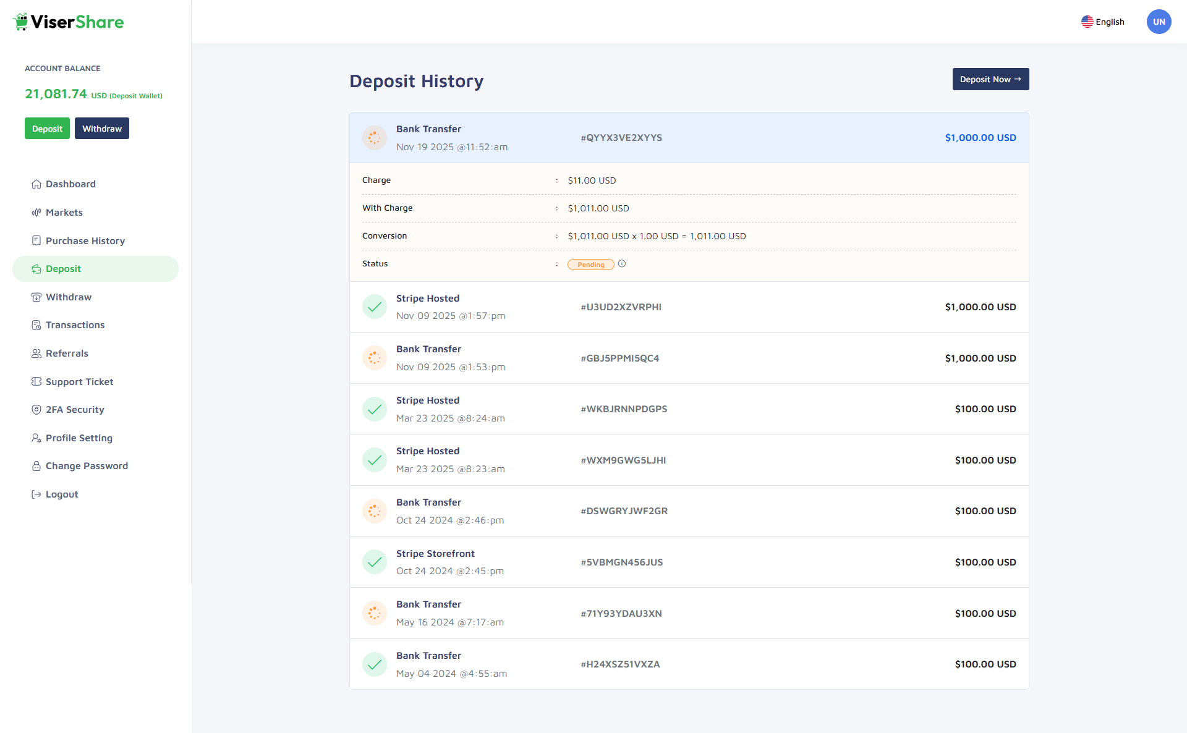The width and height of the screenshot is (1187, 733).
Task: Click the Purchase History receipt icon
Action: click(x=36, y=240)
